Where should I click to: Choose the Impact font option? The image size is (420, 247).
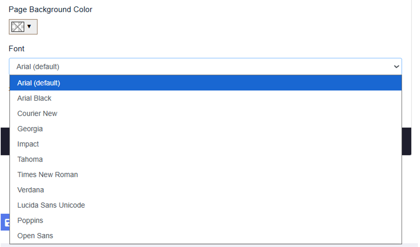click(28, 144)
